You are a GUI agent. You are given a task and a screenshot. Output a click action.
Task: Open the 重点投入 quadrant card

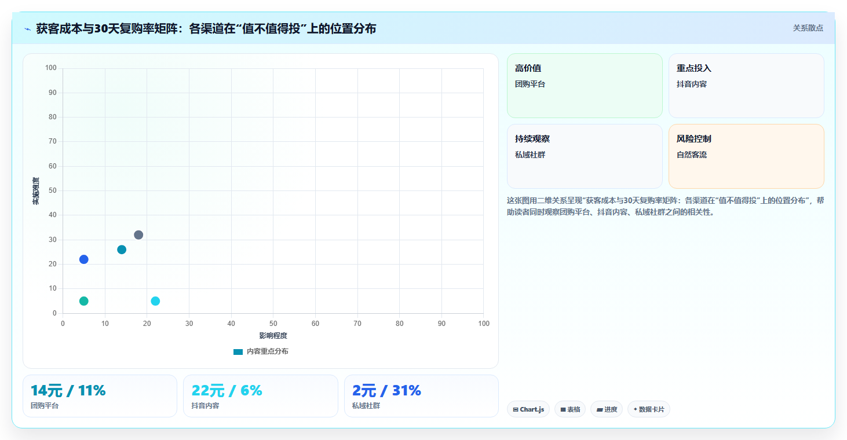(x=746, y=86)
